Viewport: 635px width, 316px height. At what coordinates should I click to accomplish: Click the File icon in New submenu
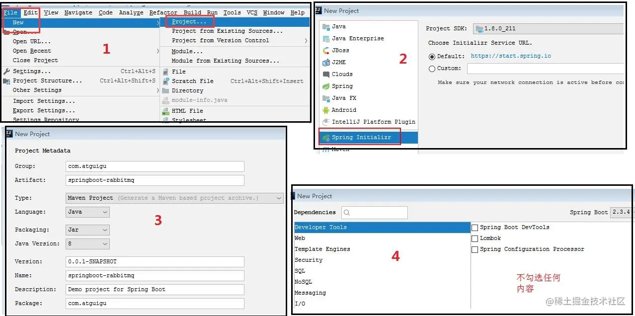pyautogui.click(x=165, y=72)
